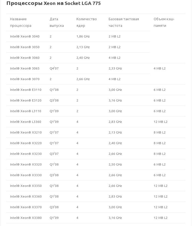Select the Intel Xeon 3050 cell
The width and height of the screenshot is (193, 226).
click(x=25, y=47)
